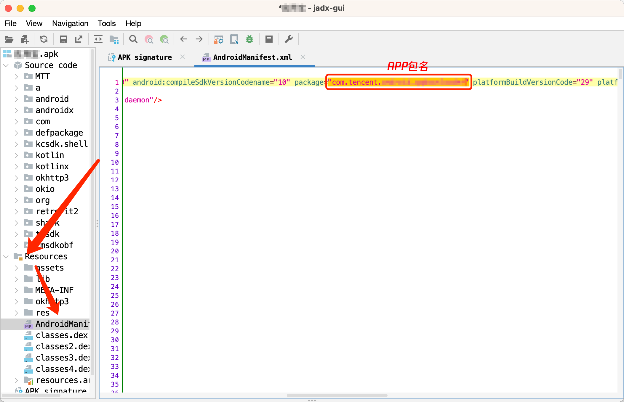The height and width of the screenshot is (402, 624).
Task: Click the navigate back arrow icon
Action: [x=184, y=39]
